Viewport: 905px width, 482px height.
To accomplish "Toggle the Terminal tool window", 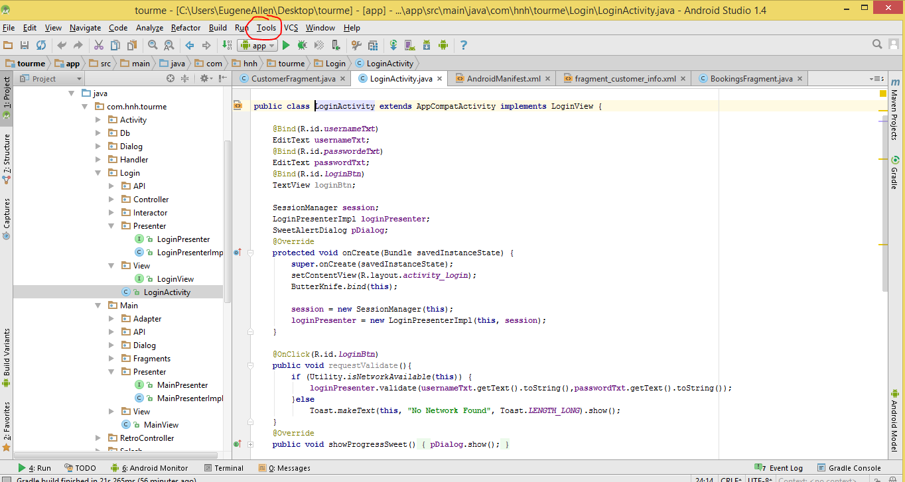I will pyautogui.click(x=224, y=468).
